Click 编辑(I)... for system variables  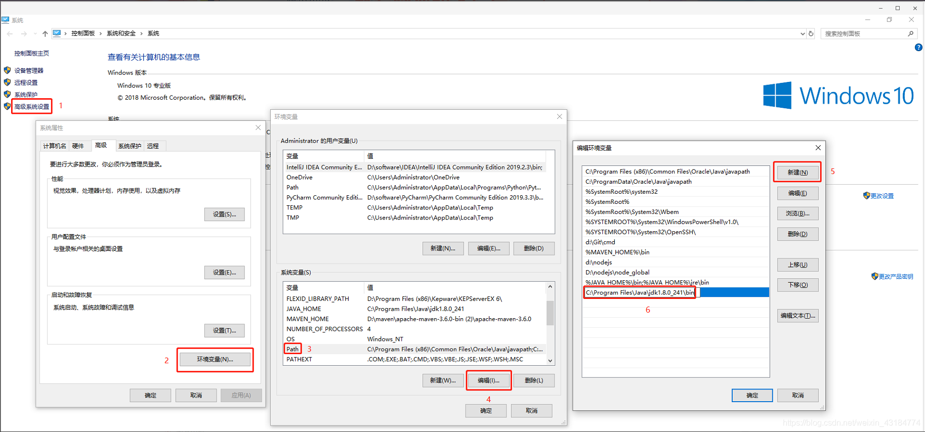click(x=488, y=380)
